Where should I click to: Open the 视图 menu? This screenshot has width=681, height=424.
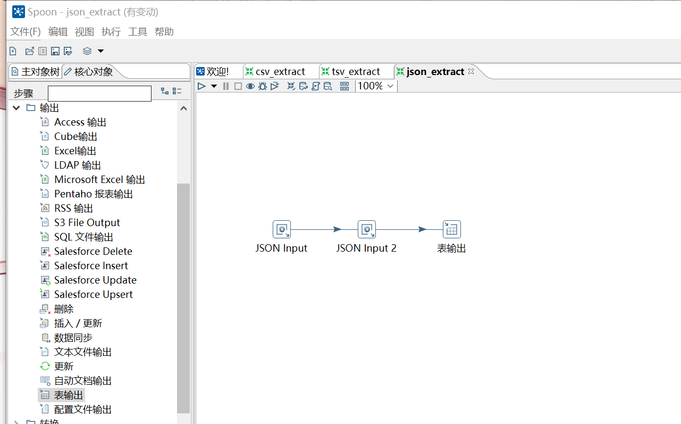85,31
